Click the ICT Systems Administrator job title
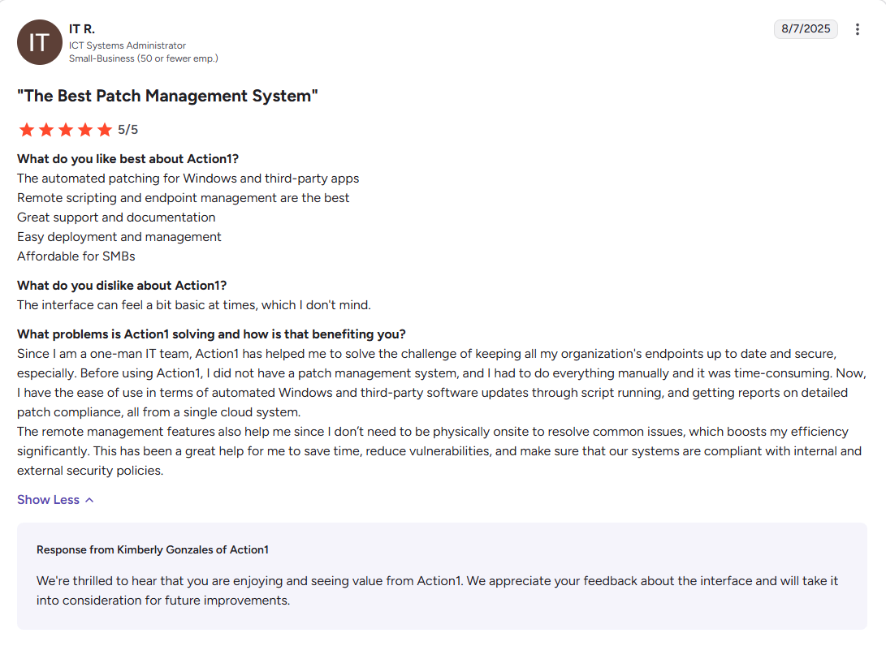 click(127, 45)
